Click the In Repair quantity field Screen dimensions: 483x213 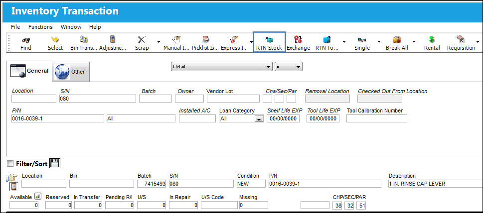(x=183, y=205)
